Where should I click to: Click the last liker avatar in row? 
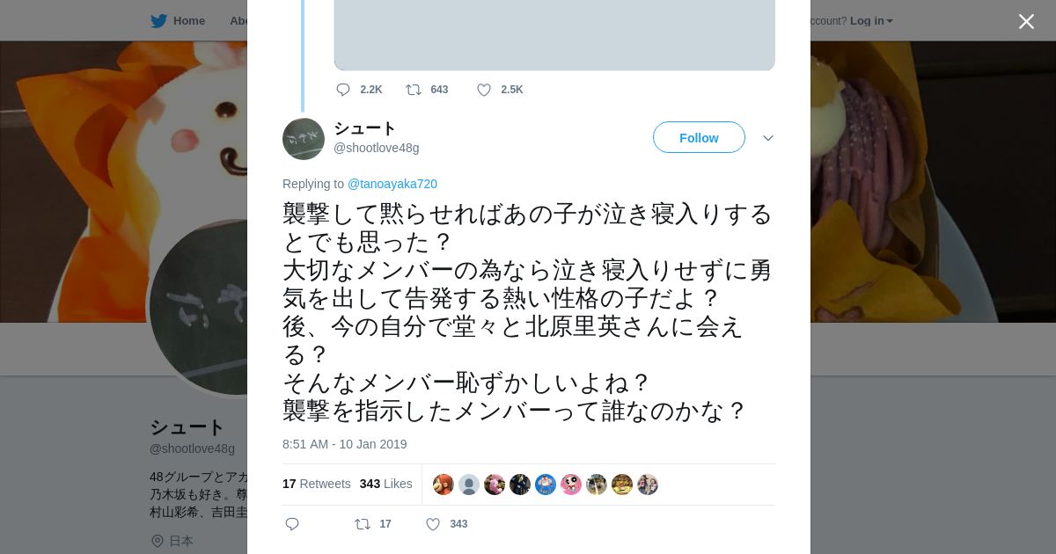[x=648, y=485]
